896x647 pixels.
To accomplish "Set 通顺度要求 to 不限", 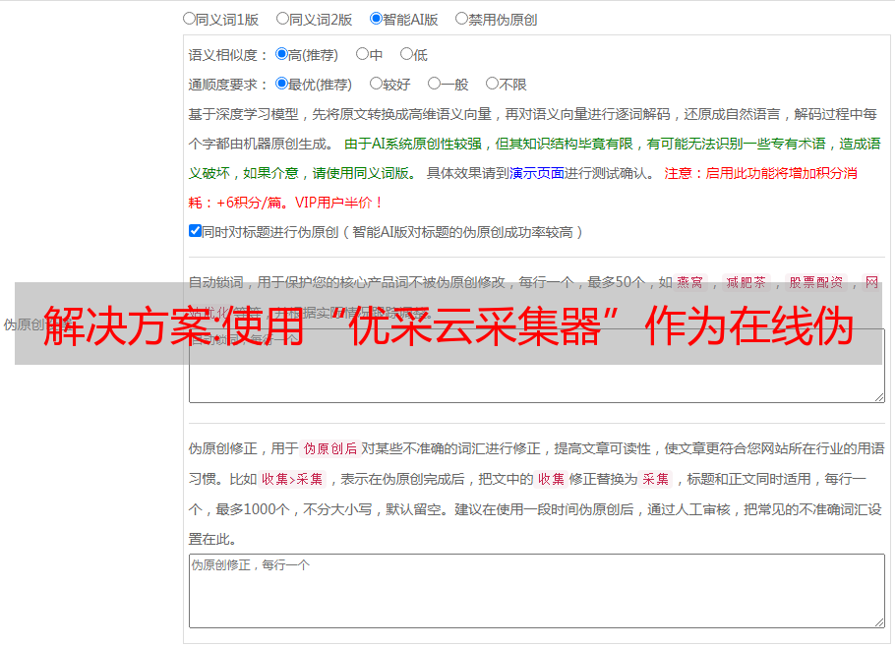I will pyautogui.click(x=492, y=84).
